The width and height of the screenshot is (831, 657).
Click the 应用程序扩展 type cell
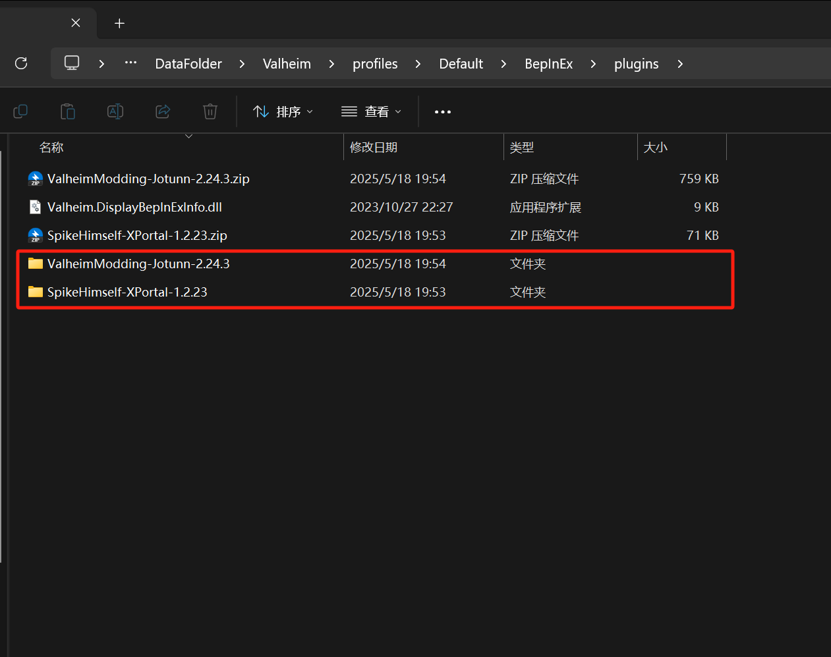(546, 207)
